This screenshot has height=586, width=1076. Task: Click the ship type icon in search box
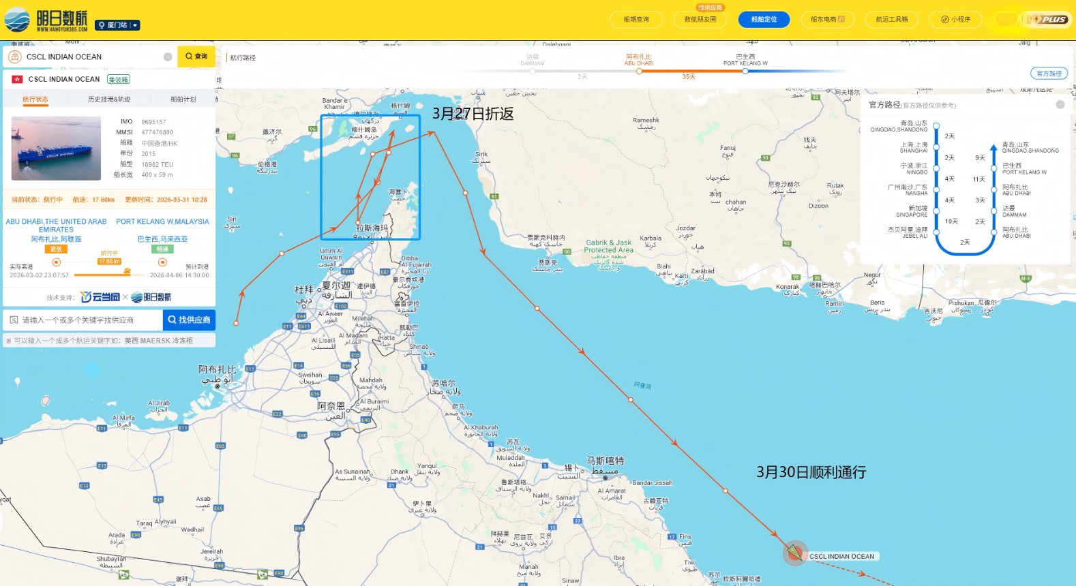(15, 57)
